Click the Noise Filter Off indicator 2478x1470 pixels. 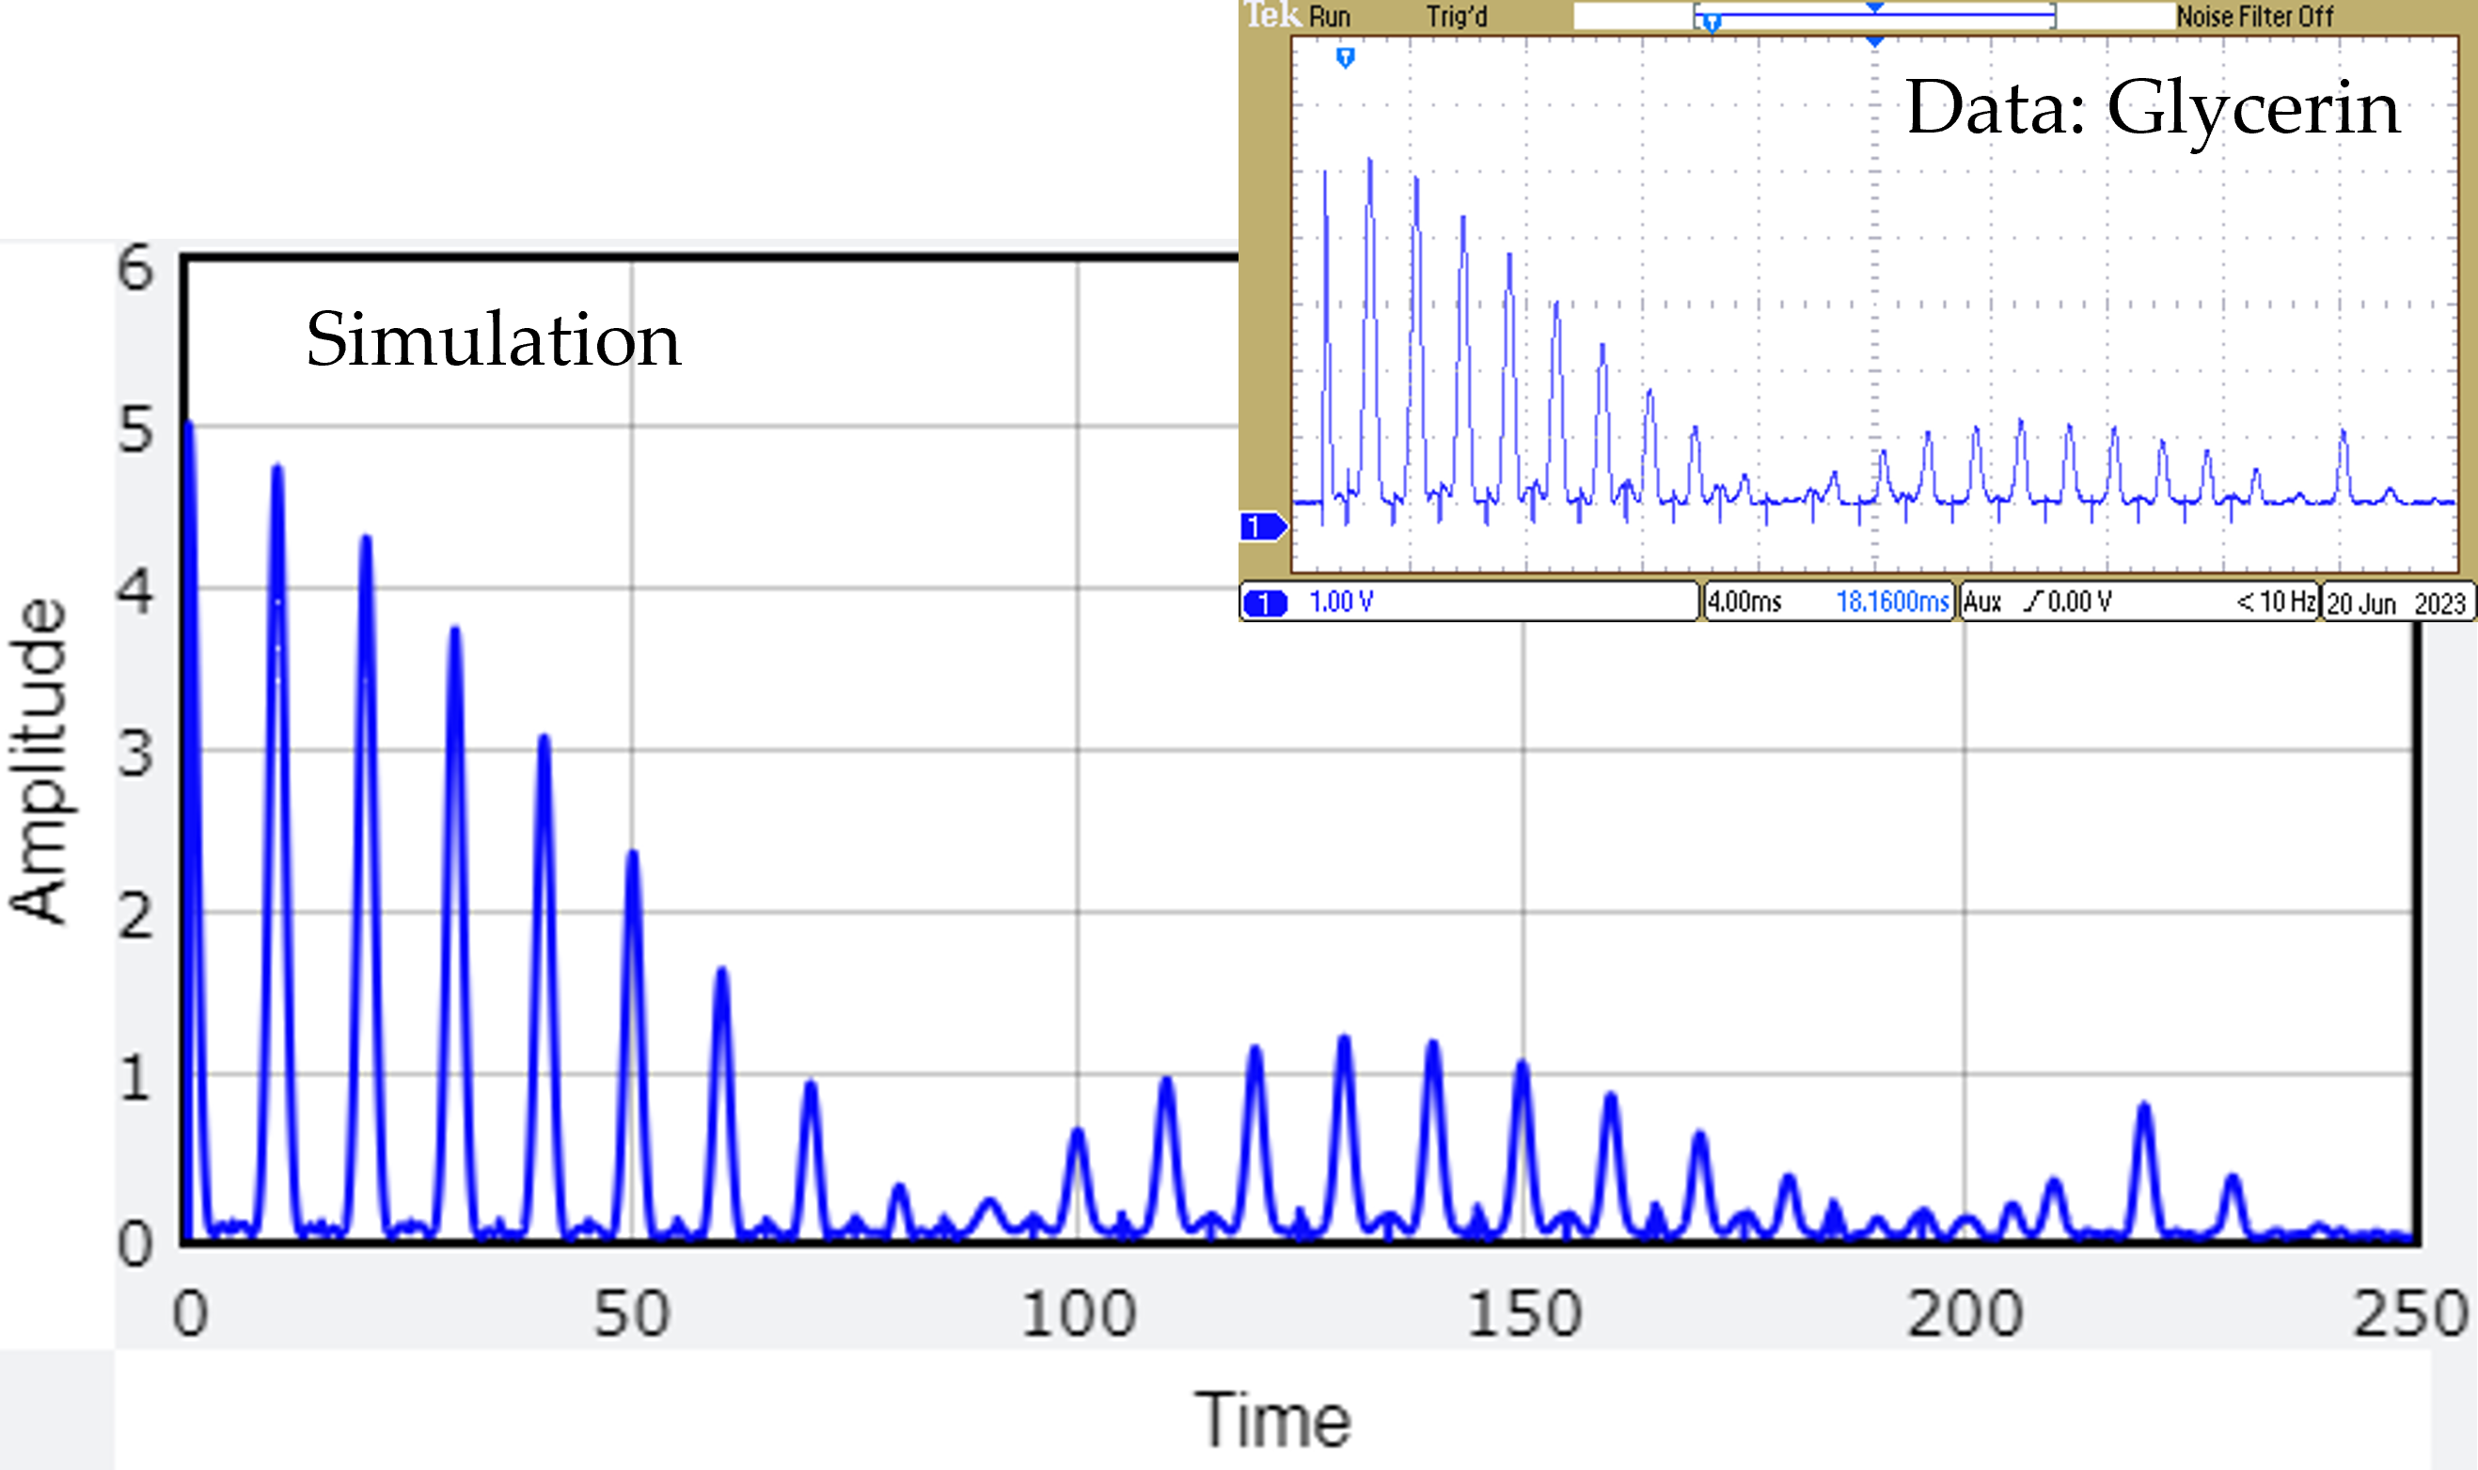point(2254,17)
